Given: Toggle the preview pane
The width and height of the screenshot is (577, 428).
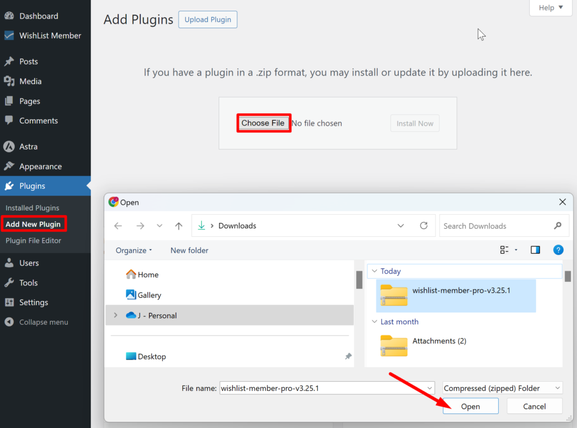Looking at the screenshot, I should 535,250.
